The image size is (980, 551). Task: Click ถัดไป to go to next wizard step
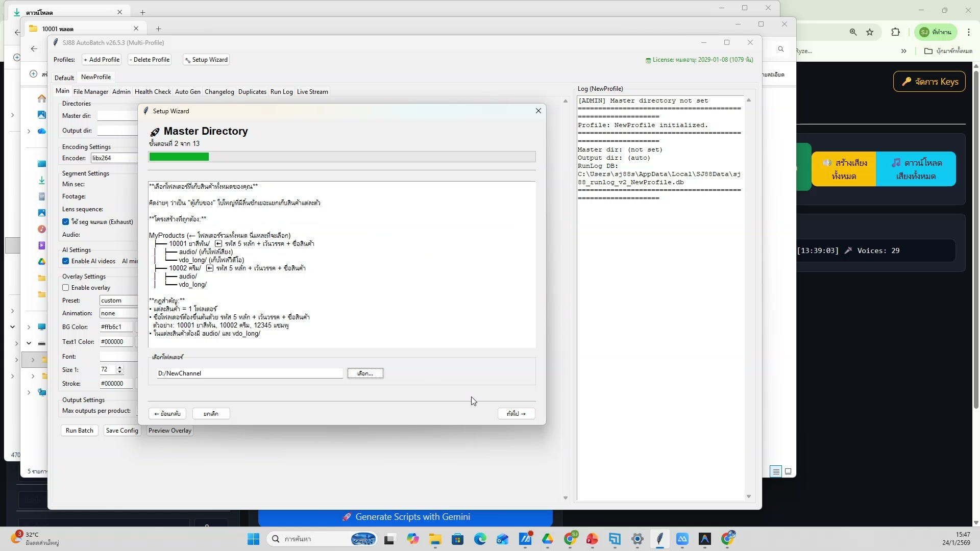[516, 413]
